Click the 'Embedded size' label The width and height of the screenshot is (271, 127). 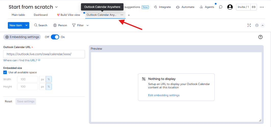13,68
